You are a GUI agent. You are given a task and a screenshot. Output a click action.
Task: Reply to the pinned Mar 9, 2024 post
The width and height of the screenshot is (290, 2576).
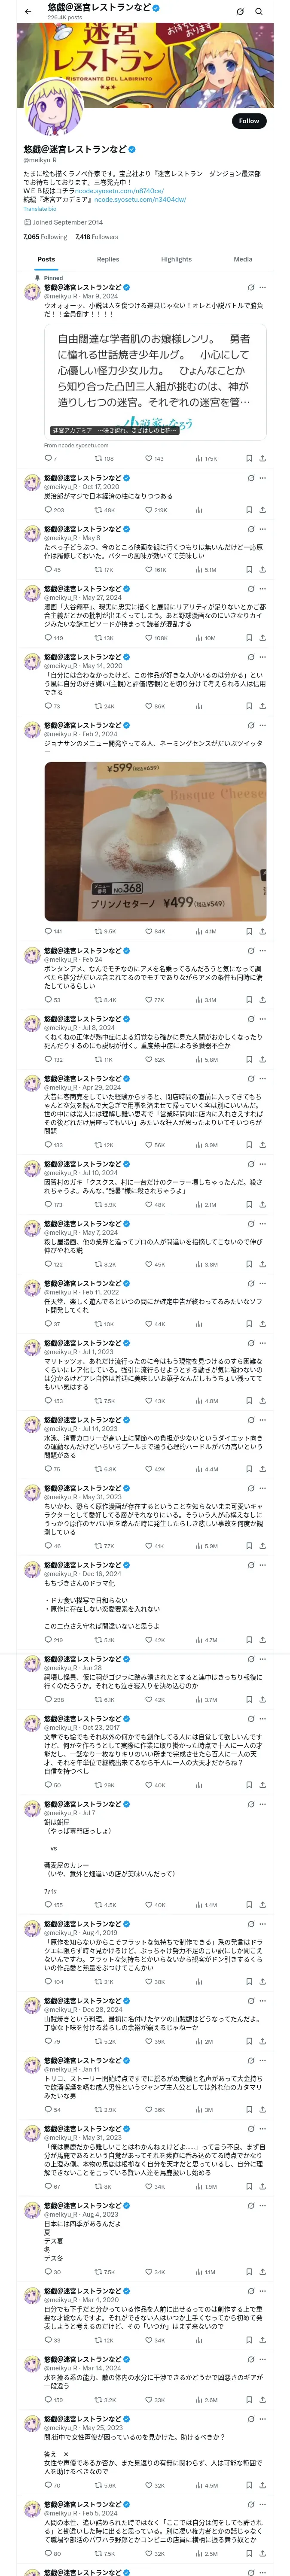pyautogui.click(x=50, y=458)
